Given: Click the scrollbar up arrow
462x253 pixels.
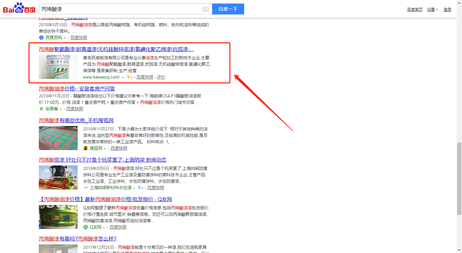Looking at the screenshot, I should [x=459, y=3].
